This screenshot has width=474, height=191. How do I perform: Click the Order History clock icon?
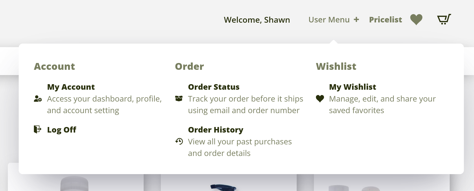(x=179, y=142)
